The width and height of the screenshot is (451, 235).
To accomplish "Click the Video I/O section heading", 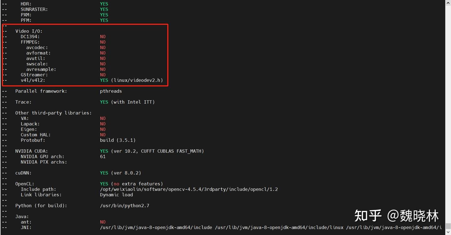I will (29, 31).
